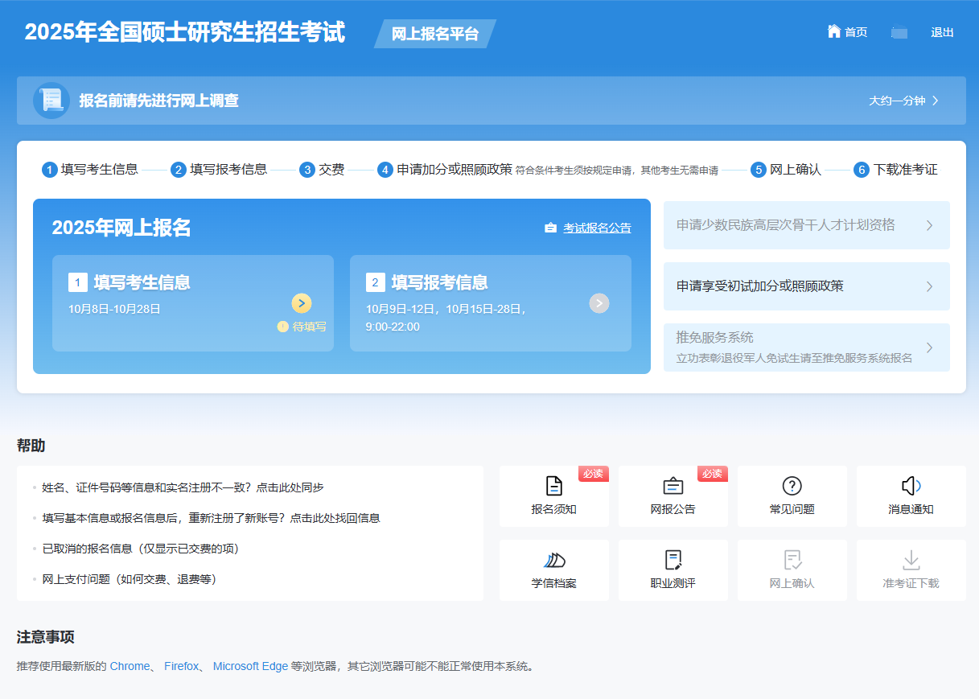Viewport: 979px width, 699px height.
Task: Open 消息通知 message notifications
Action: coord(911,496)
